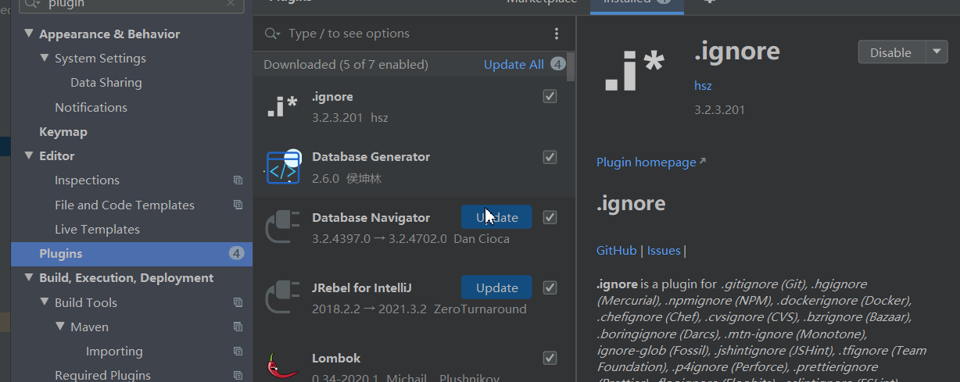
Task: Click the project-level icon beside Inspections
Action: coord(238,180)
